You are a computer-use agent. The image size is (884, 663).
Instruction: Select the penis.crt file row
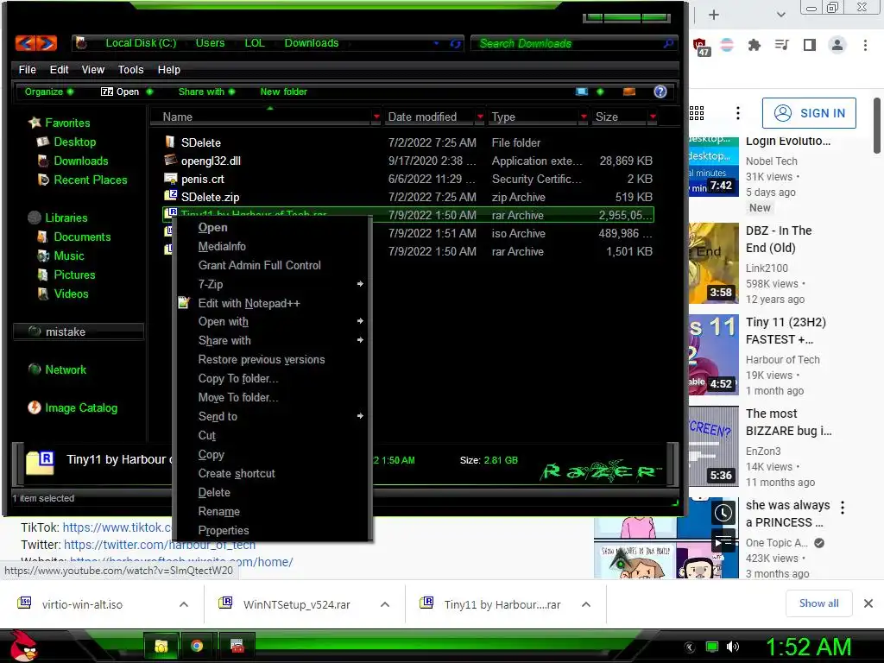click(x=408, y=179)
